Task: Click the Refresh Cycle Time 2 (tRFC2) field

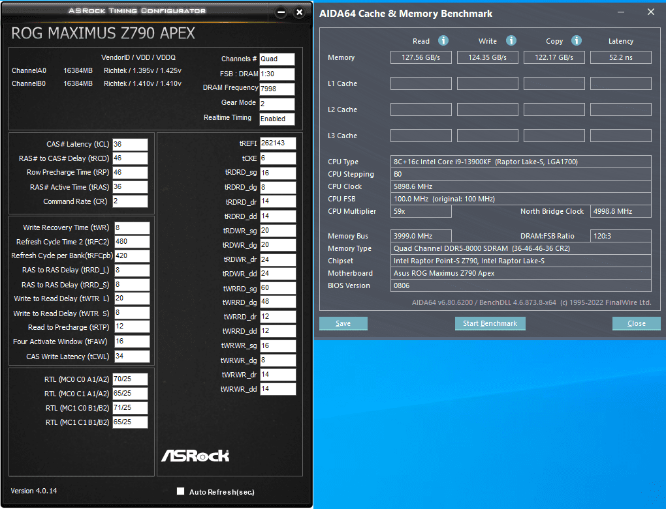Action: (132, 242)
